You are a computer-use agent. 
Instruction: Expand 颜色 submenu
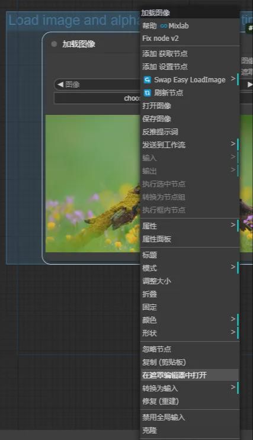pos(190,320)
